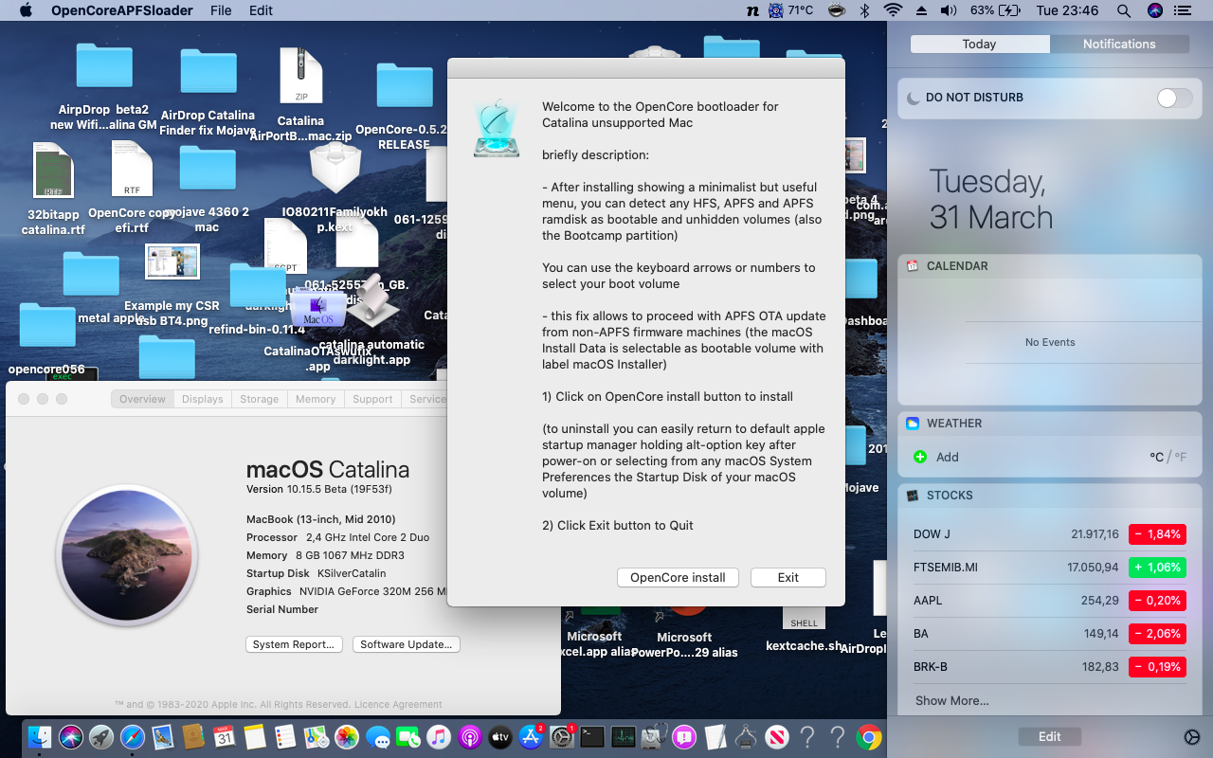
Task: Open Podcasts from the Dock
Action: pyautogui.click(x=469, y=736)
